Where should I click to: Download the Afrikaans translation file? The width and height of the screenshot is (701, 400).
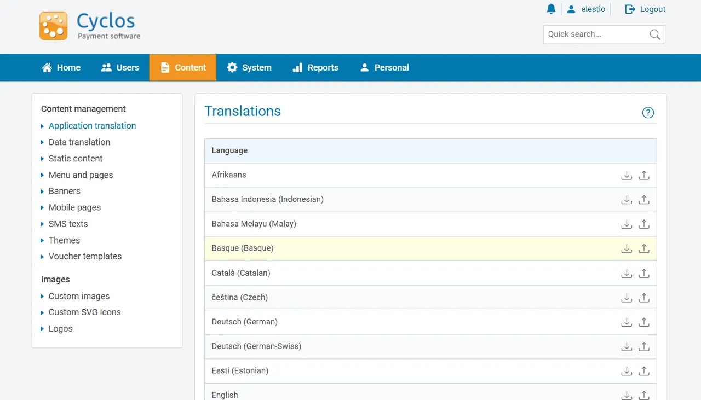pos(627,175)
